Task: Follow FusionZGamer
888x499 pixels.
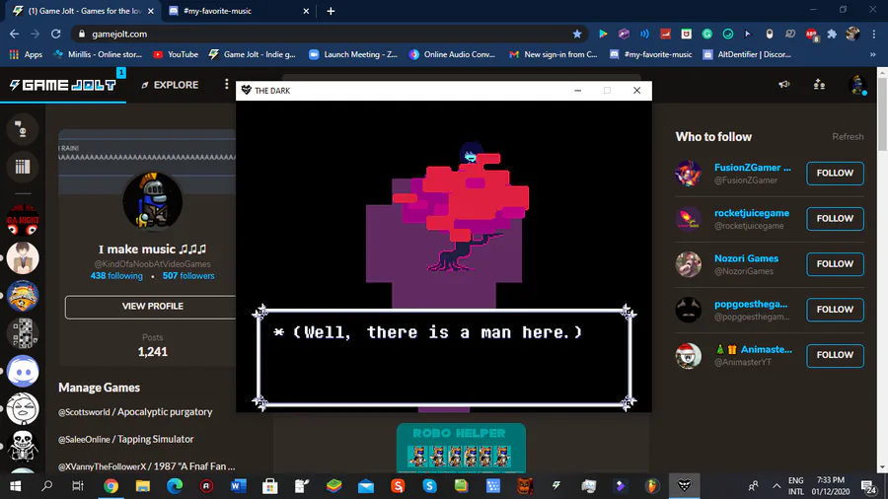Action: [x=835, y=174]
